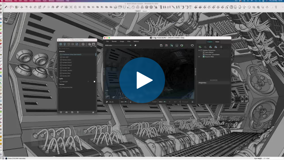This screenshot has height=160, width=284.
Task: Click the region render icon in Frame Buffer
Action: tap(172, 45)
